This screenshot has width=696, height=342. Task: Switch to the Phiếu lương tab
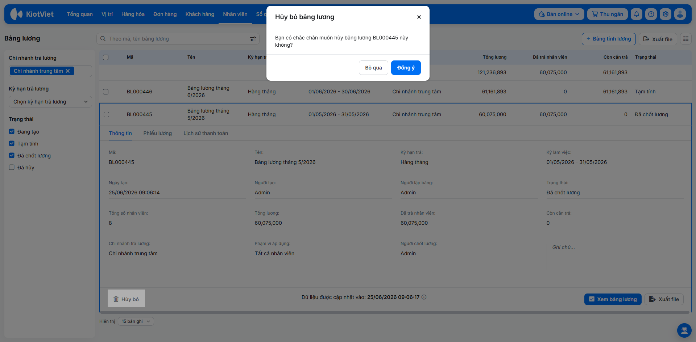pos(158,133)
